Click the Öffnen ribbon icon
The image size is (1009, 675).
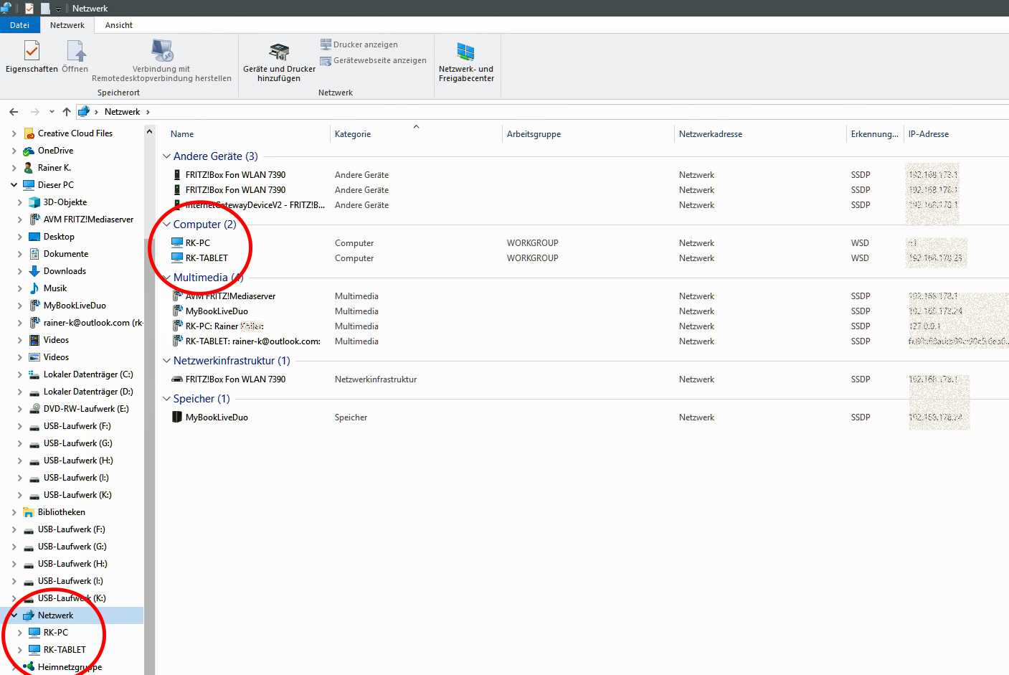pos(75,57)
